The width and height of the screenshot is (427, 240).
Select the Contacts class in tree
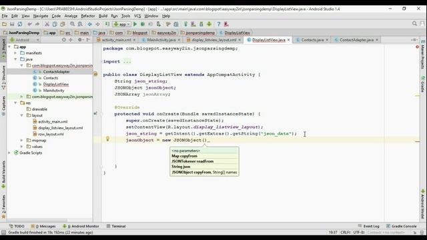[x=50, y=78]
